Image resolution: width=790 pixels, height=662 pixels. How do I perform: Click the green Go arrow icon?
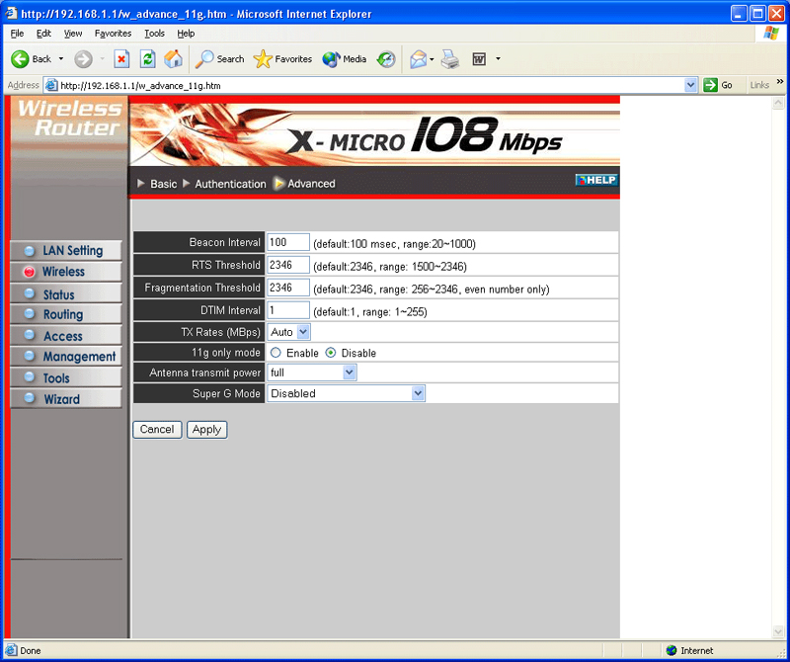point(710,85)
